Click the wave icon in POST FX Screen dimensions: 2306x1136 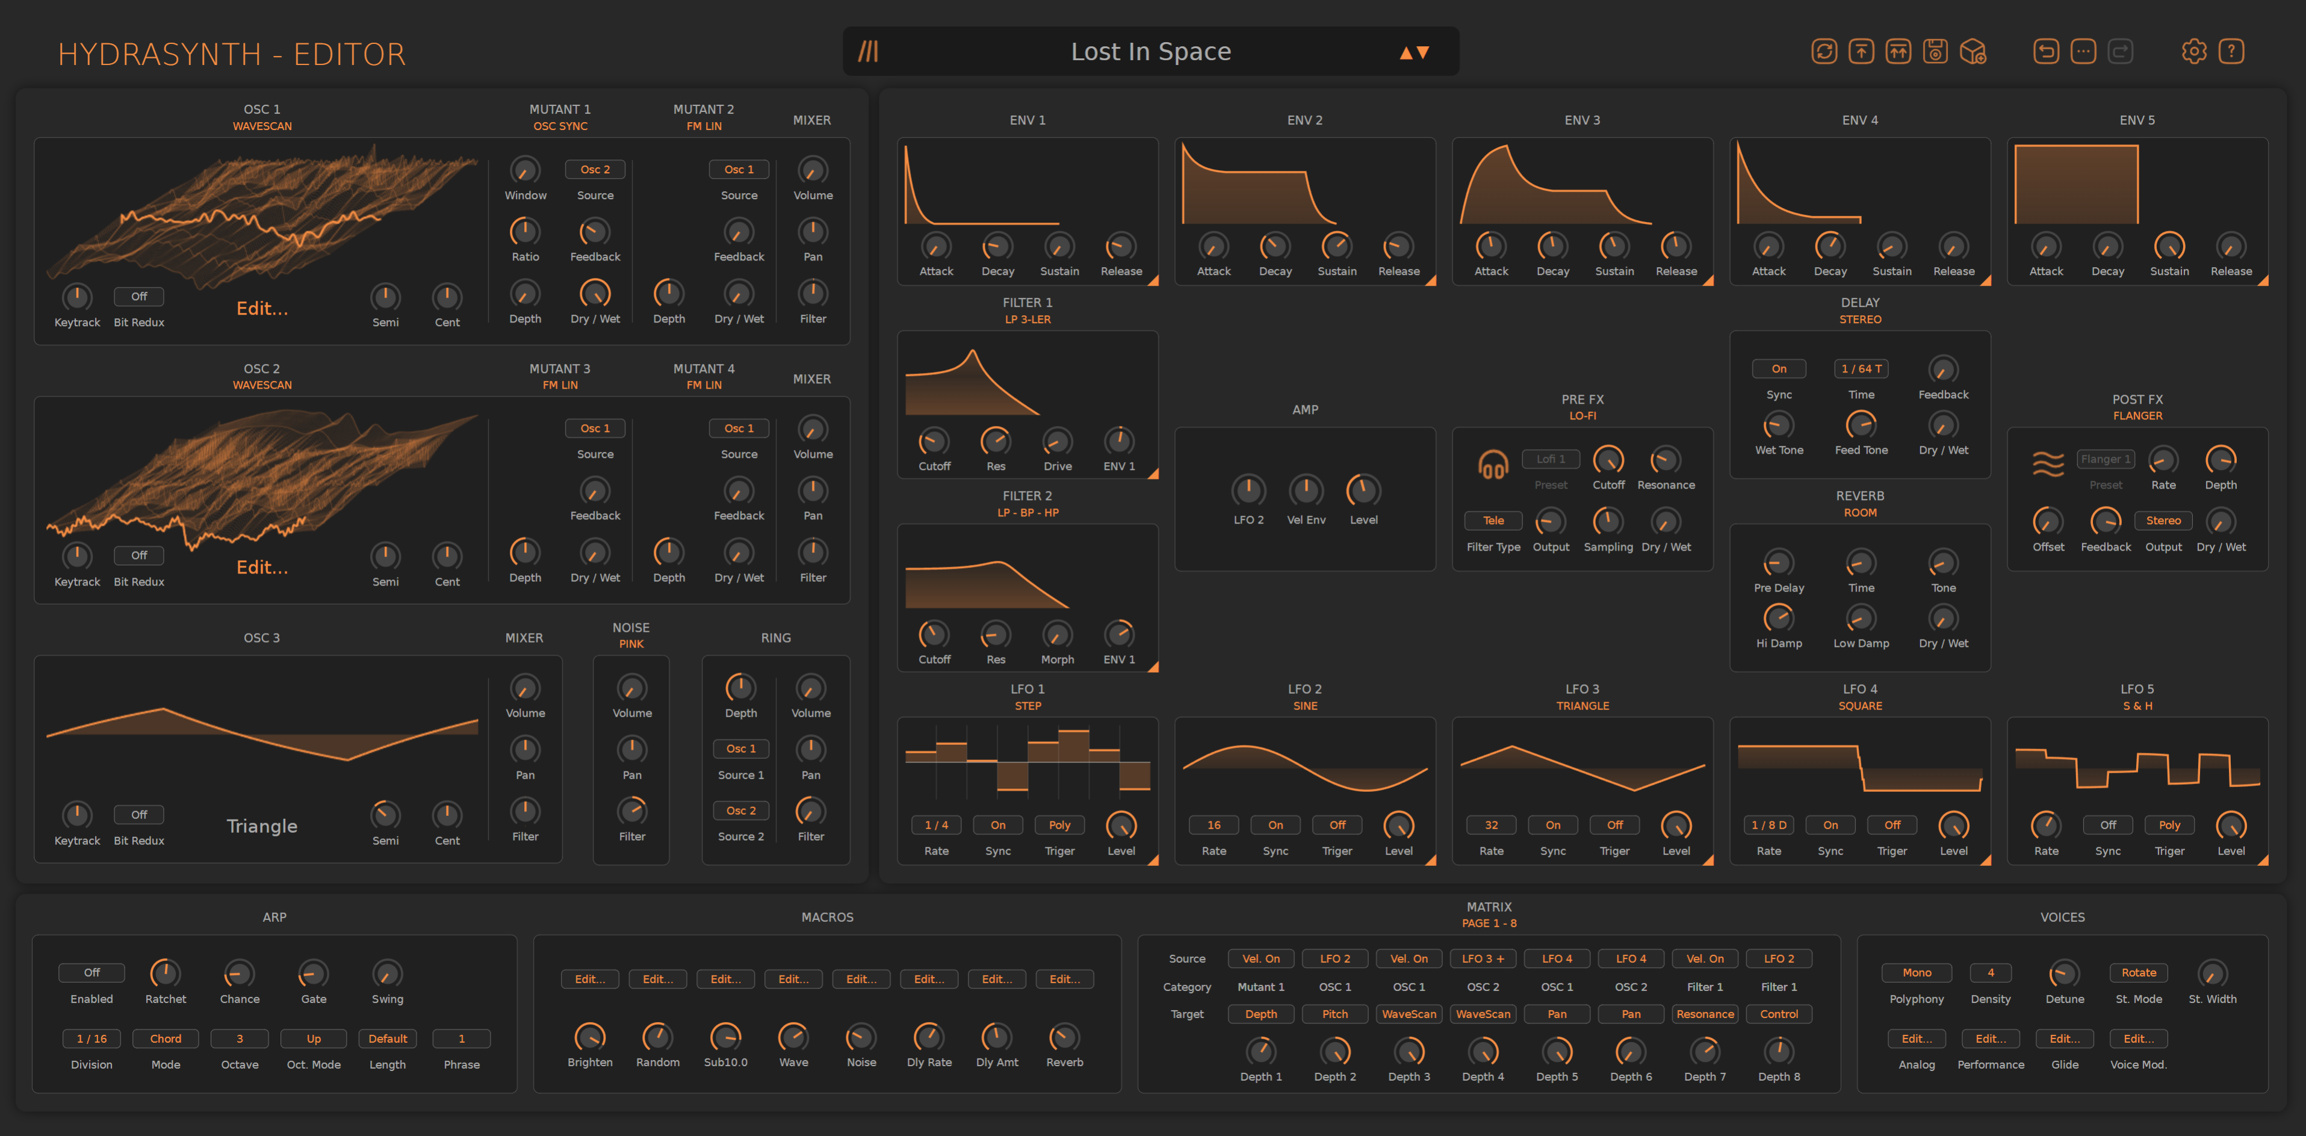pyautogui.click(x=2048, y=463)
